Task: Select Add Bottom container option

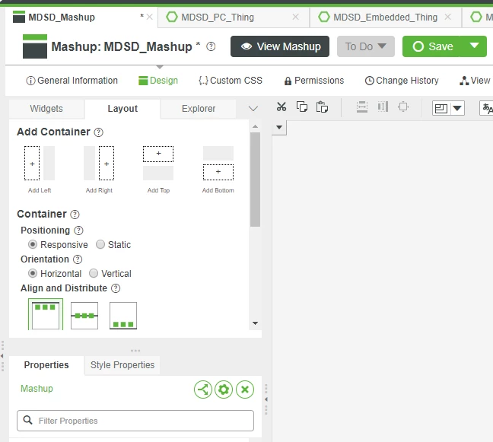Action: click(x=218, y=170)
